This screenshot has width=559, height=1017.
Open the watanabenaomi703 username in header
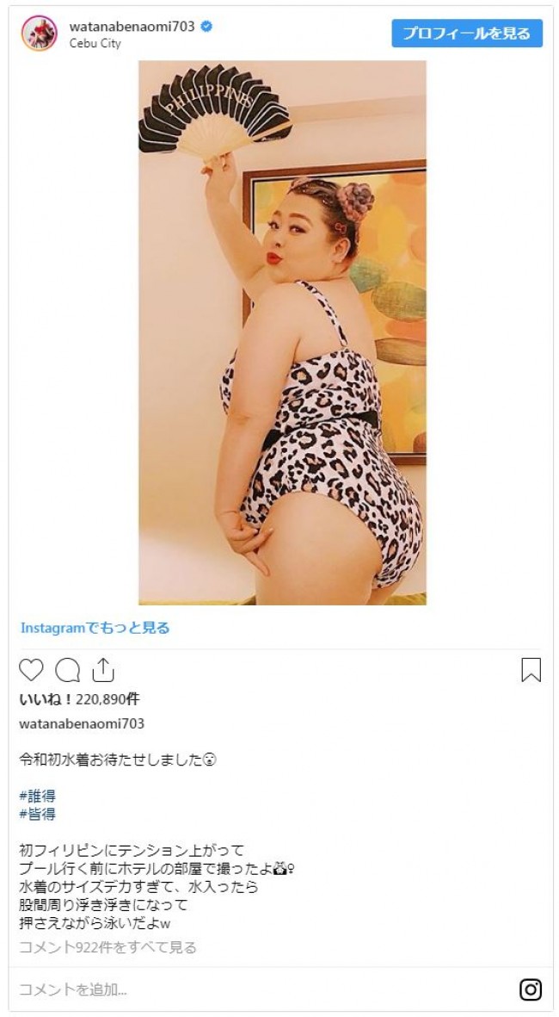[132, 27]
